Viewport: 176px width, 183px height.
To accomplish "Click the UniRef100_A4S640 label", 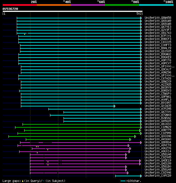I will (158, 139).
